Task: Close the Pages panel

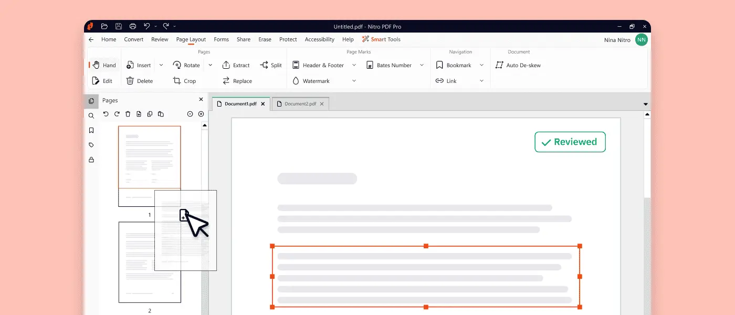Action: tap(201, 99)
